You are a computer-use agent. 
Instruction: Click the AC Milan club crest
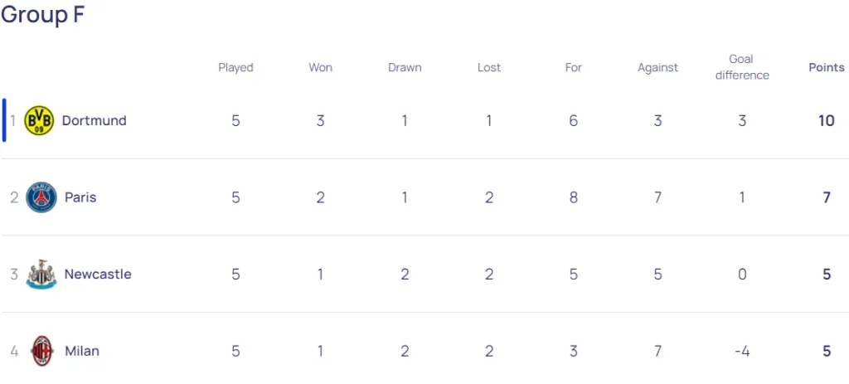(x=42, y=351)
